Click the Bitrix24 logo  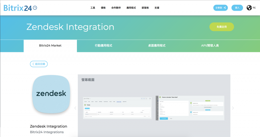[20, 8]
